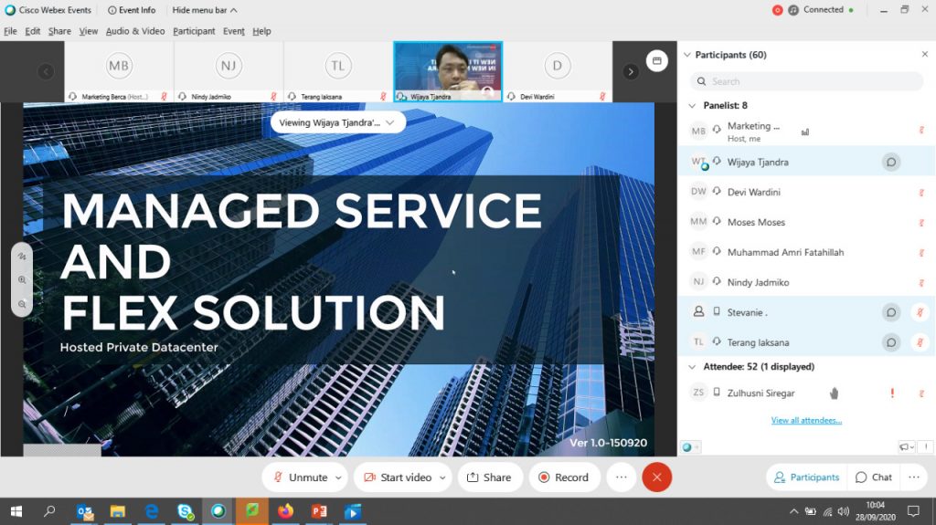This screenshot has width=936, height=525.
Task: Collapse the Panelist section
Action: [692, 105]
